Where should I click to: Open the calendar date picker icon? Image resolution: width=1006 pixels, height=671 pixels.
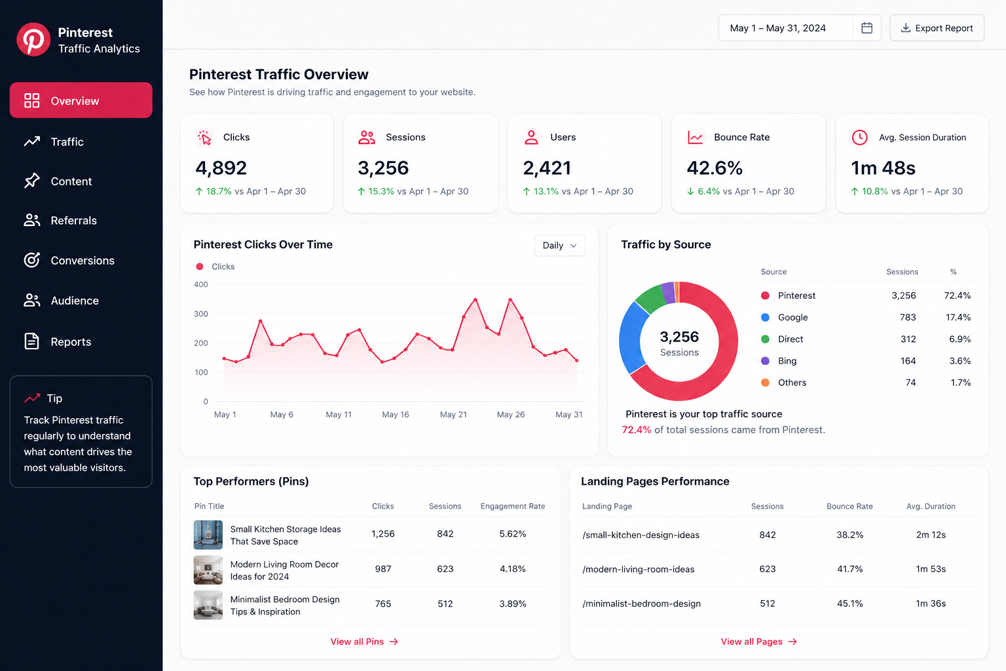[866, 28]
